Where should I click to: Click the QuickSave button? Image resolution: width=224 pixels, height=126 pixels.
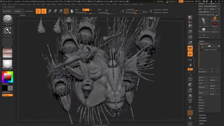(x=160, y=1)
